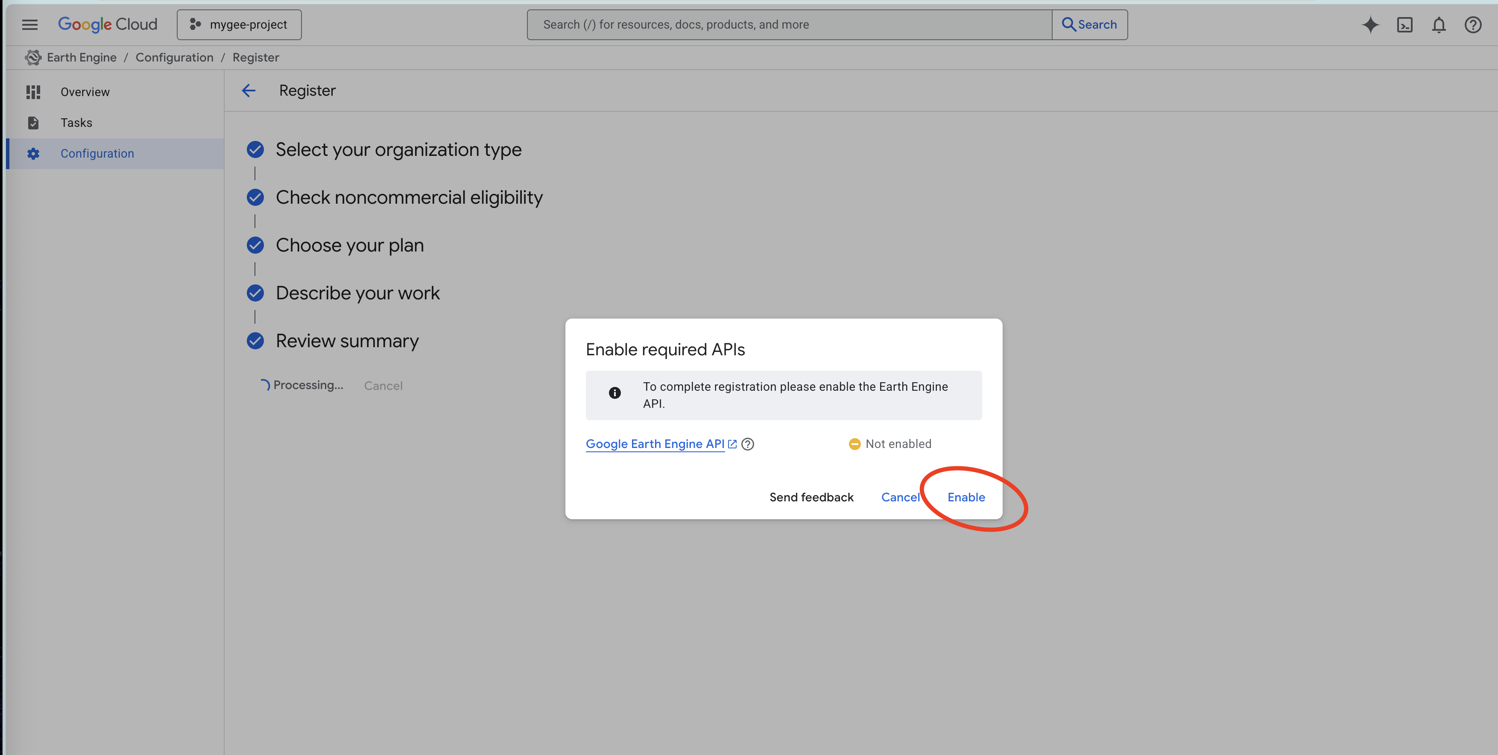Screen dimensions: 1498x755
Task: Click the external link icon beside API
Action: pos(732,444)
